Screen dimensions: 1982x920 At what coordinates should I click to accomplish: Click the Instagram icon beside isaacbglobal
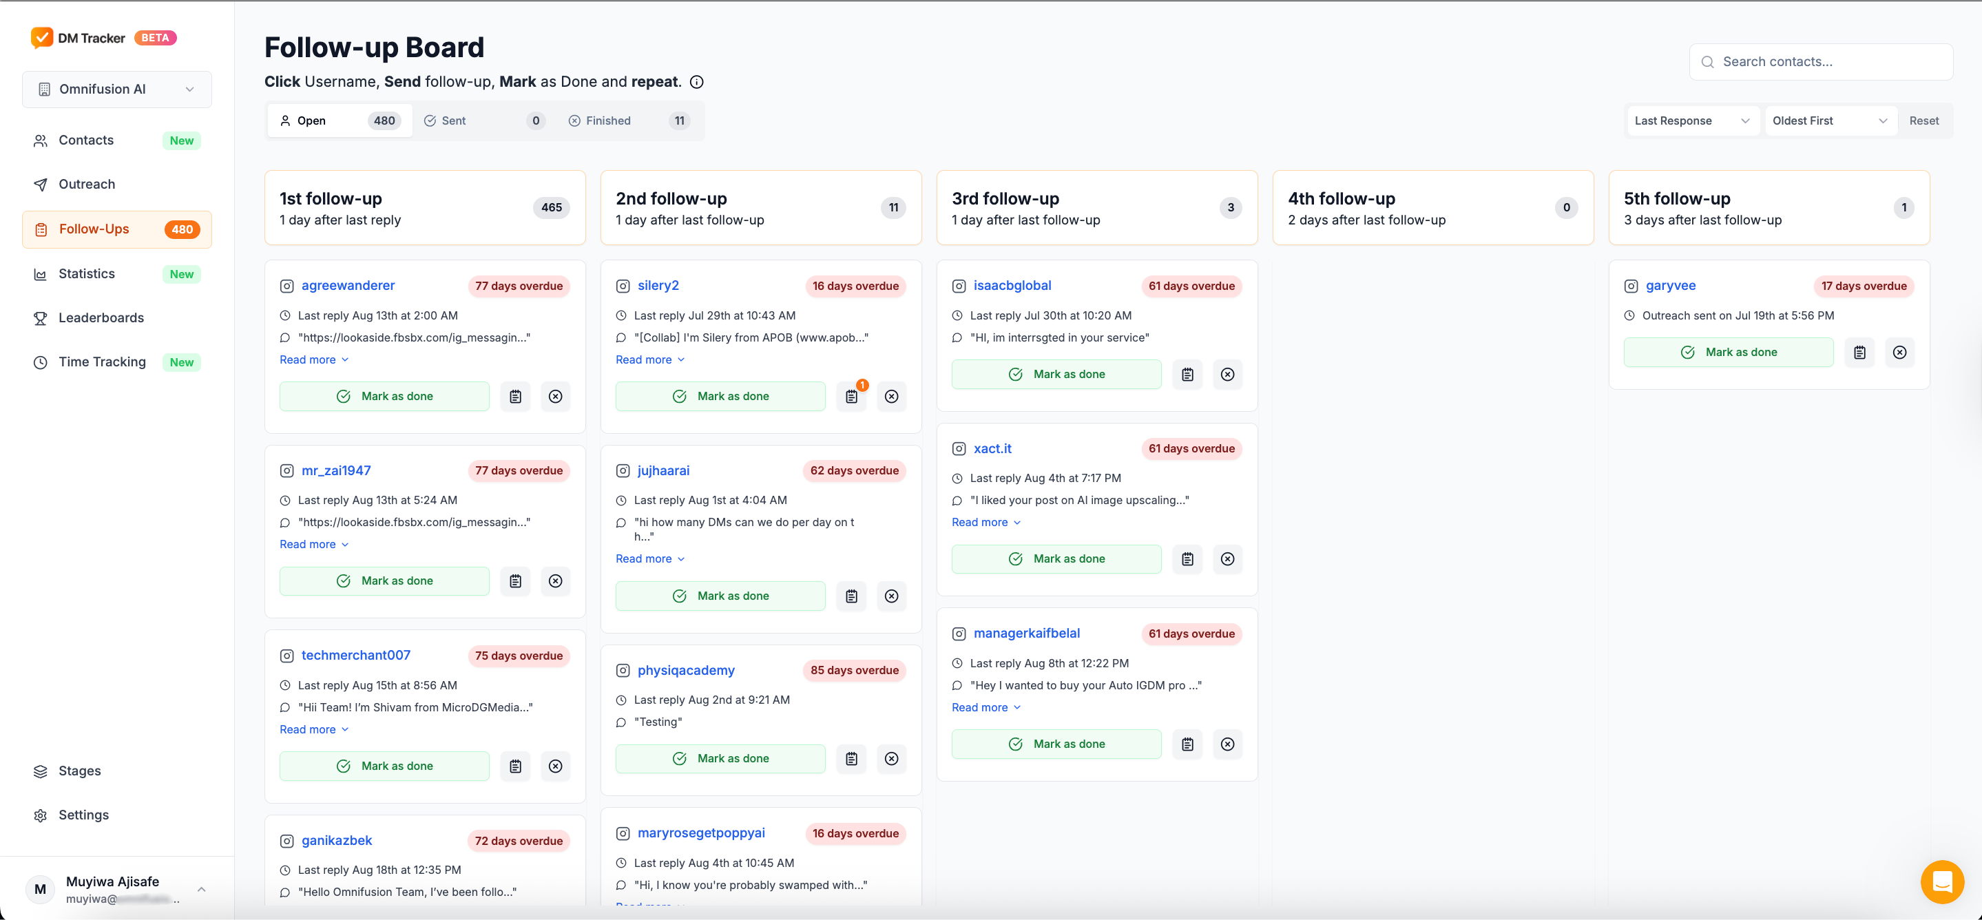(959, 285)
